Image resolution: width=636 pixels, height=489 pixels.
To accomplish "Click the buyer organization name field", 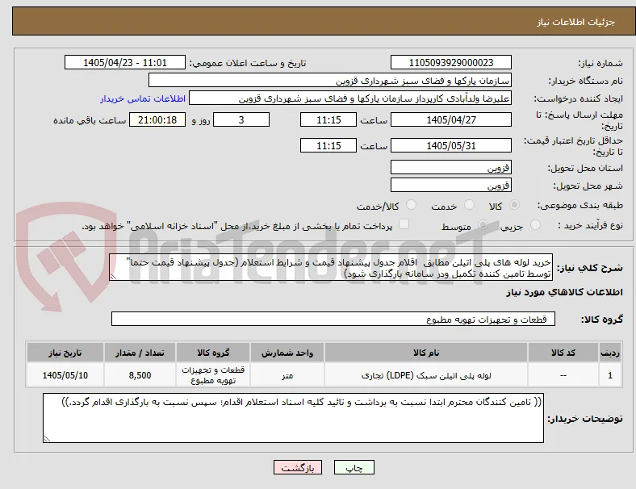I will click(x=330, y=80).
